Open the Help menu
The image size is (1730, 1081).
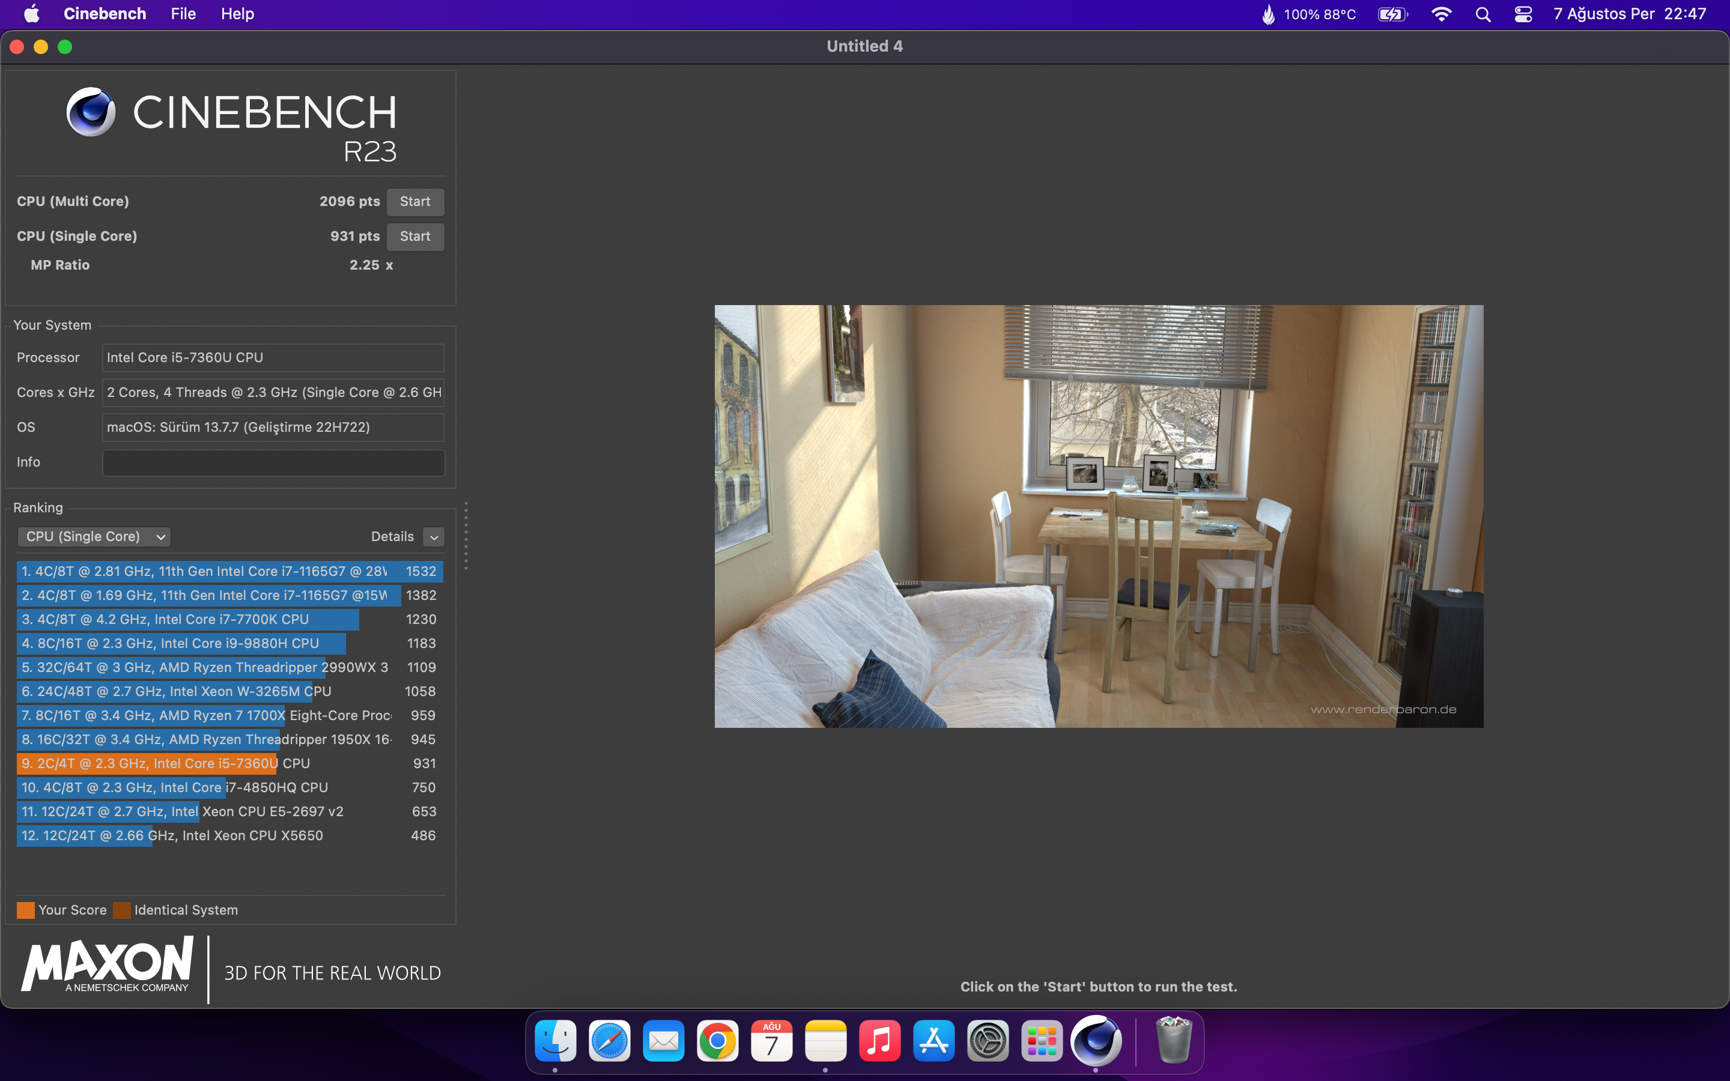coord(237,14)
